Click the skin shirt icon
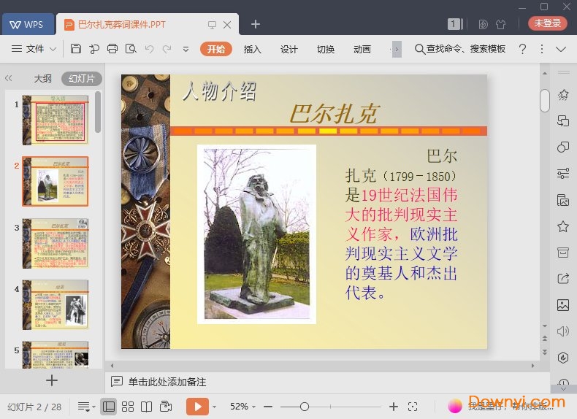Image resolution: width=577 pixels, height=419 pixels. tap(500, 25)
